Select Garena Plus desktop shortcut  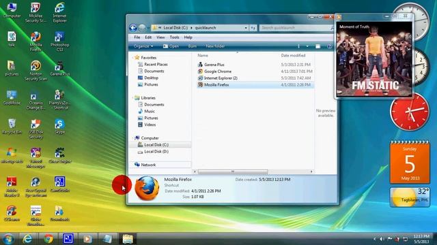[59, 68]
